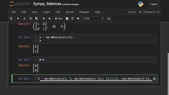Click the Out[5] result matrix with 8 and 9
169x95 pixels.
[x=36, y=68]
